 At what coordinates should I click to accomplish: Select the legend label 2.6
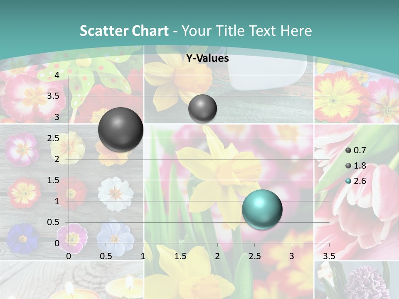pyautogui.click(x=360, y=181)
